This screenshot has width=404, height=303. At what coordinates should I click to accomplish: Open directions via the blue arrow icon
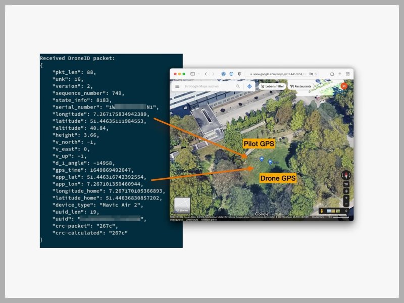(x=249, y=86)
